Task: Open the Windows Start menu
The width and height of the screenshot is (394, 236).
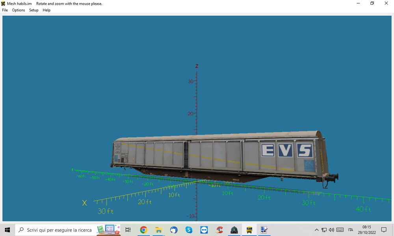Action: point(7,230)
